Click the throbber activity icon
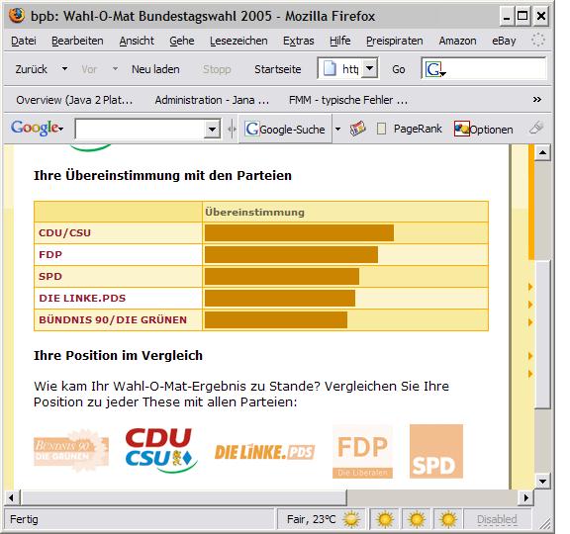This screenshot has width=570, height=534. pyautogui.click(x=537, y=40)
